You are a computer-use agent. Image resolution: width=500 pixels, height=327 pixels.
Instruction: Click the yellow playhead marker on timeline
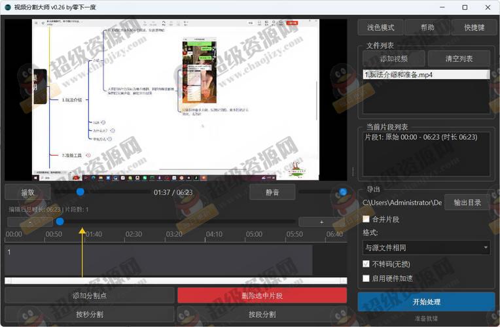[82, 230]
